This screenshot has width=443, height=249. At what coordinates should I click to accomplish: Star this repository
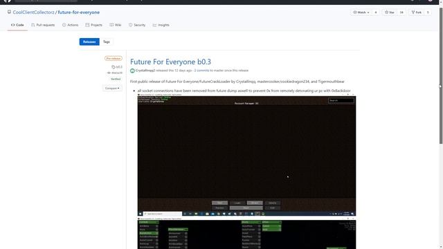(390, 12)
